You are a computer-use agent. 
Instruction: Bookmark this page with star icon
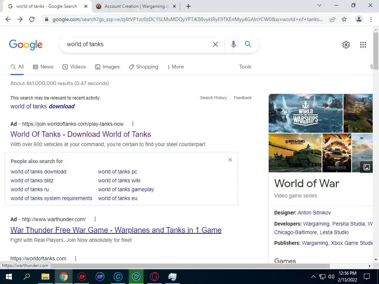click(x=344, y=19)
